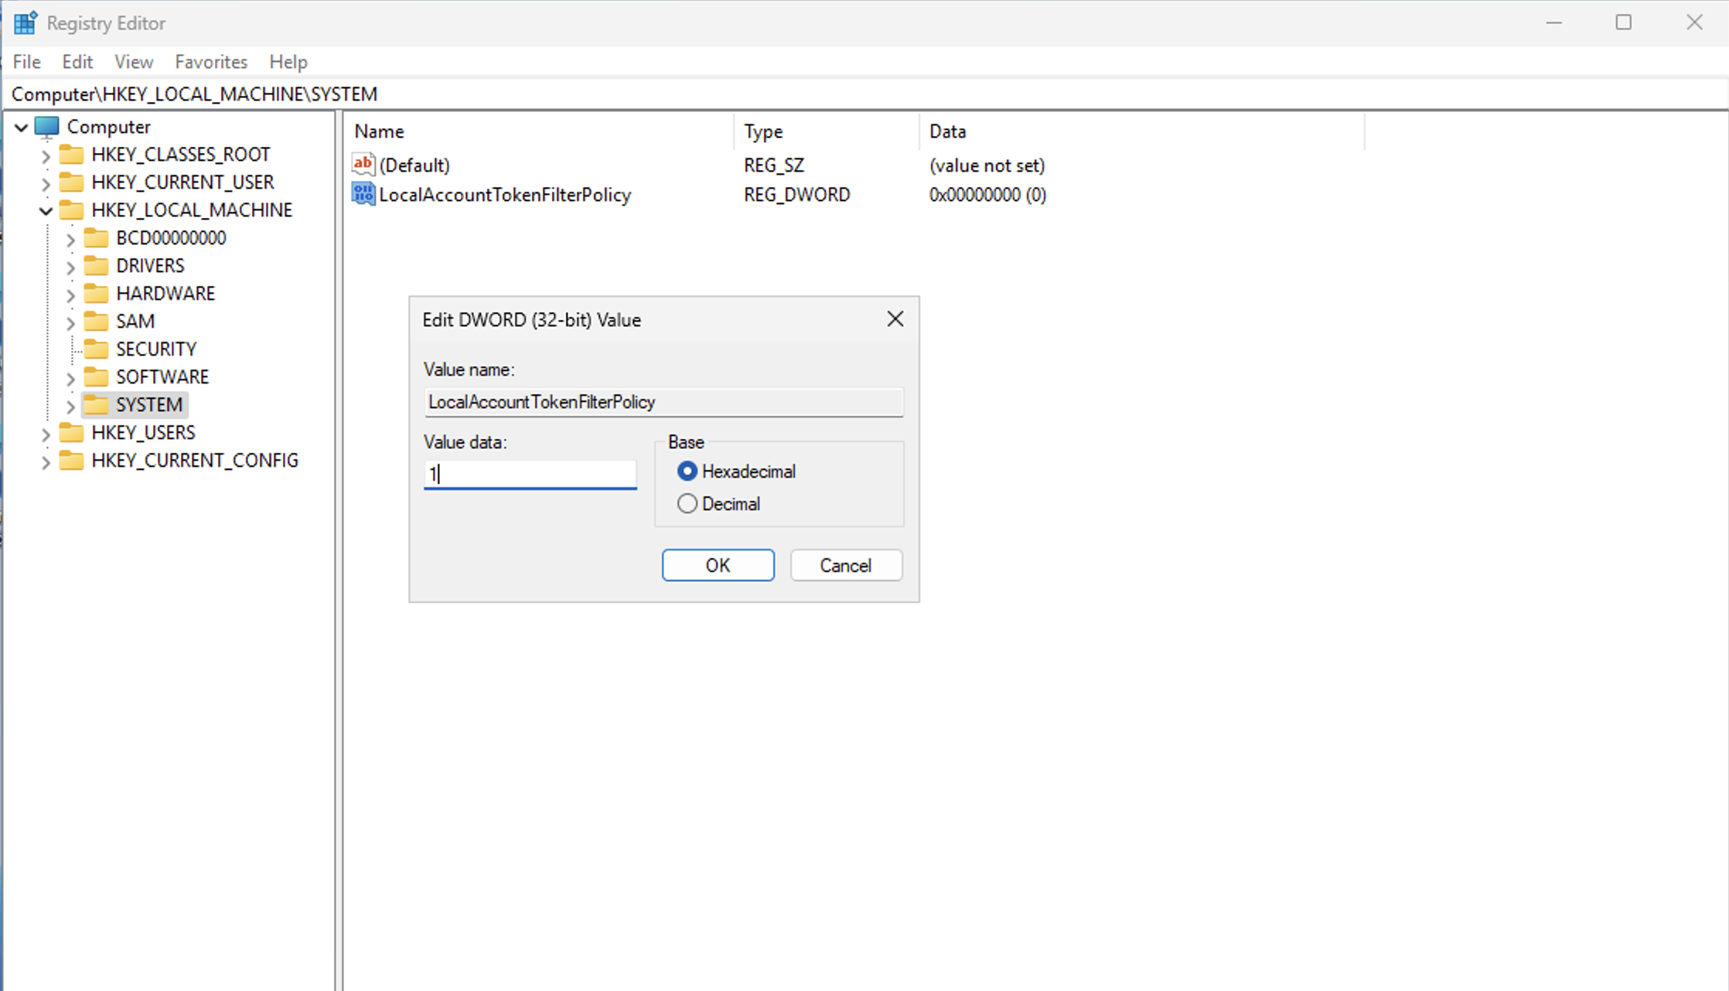Collapse the HKEY_LOCAL_MACHINE tree node

46,210
